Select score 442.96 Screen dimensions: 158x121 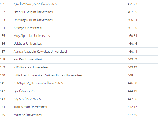[x=132, y=99]
